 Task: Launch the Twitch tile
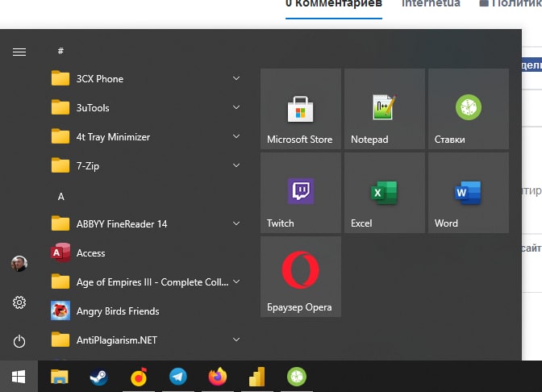pos(301,193)
